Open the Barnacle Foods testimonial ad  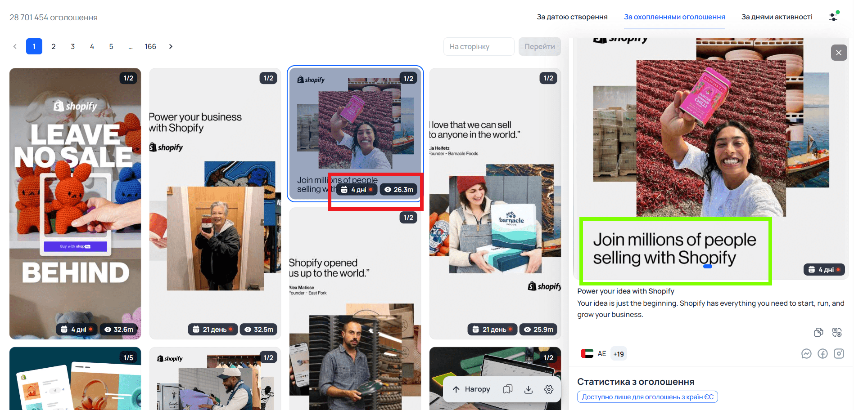(495, 204)
